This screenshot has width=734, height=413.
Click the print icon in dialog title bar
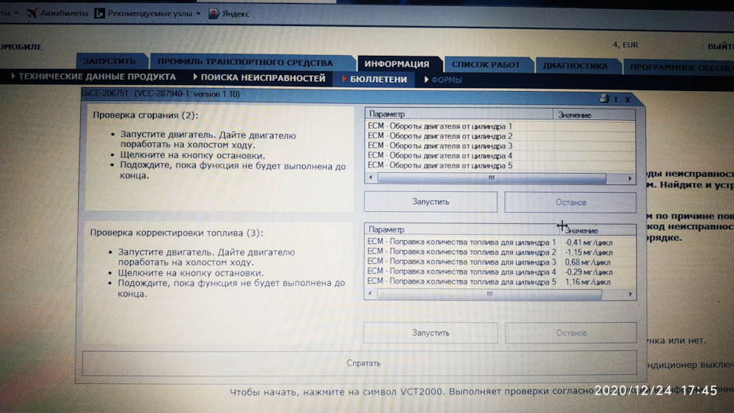coord(603,99)
